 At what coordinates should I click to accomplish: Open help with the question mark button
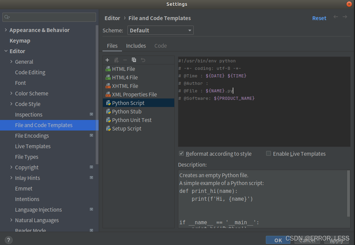[9, 240]
